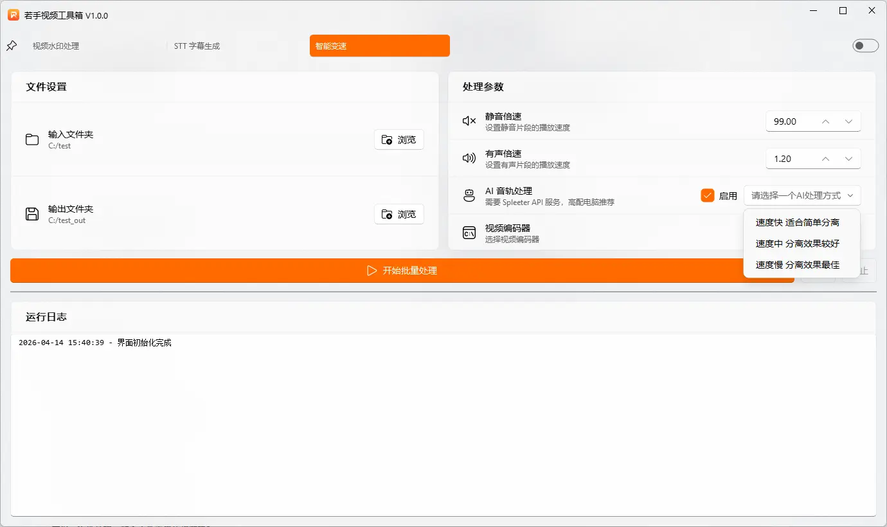This screenshot has height=527, width=887.
Task: Click the folder icon beside 输入文件夹
Action: point(31,139)
